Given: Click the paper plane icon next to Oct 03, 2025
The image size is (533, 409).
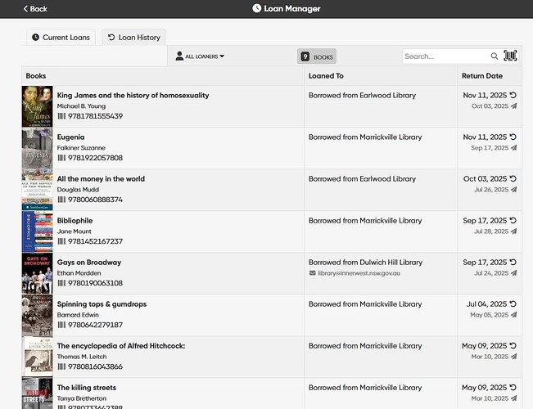Looking at the screenshot, I should click(513, 106).
